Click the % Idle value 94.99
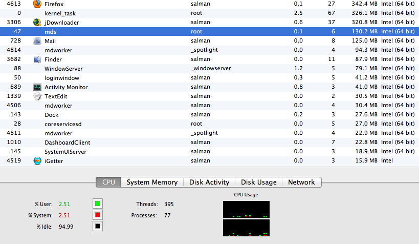The width and height of the screenshot is (419, 244). coord(66,227)
